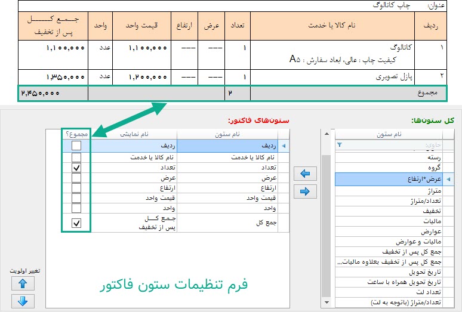Click the scroll-up arrow of the columns list
This screenshot has height=312, width=462.
326,134
